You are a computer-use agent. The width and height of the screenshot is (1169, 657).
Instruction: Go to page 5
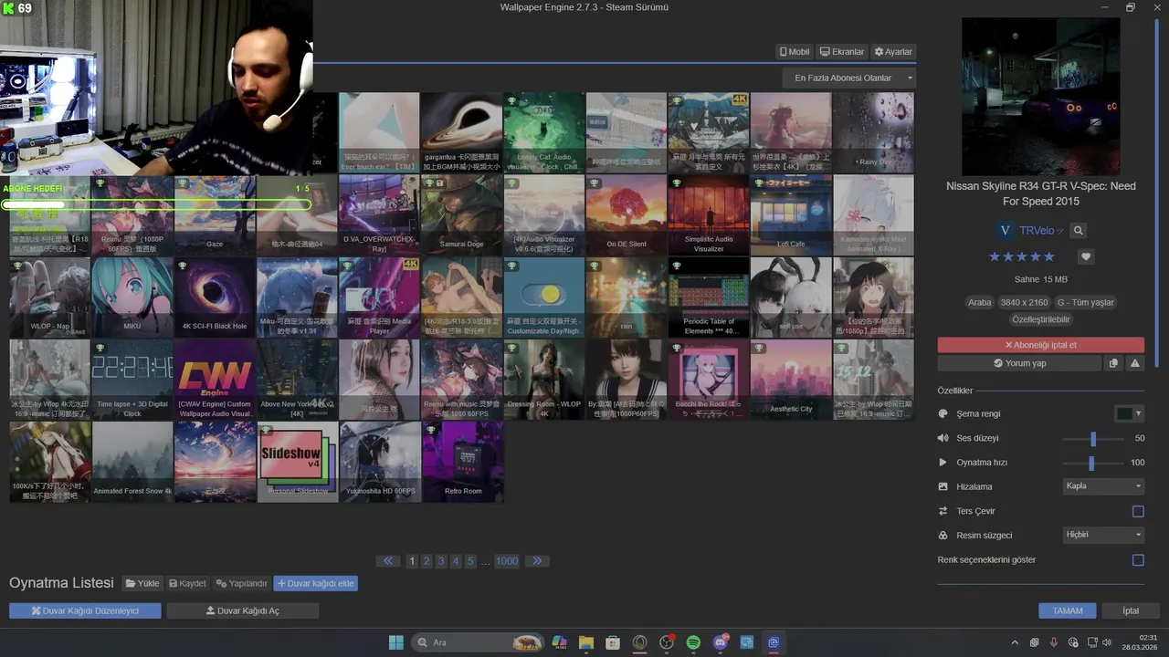470,561
